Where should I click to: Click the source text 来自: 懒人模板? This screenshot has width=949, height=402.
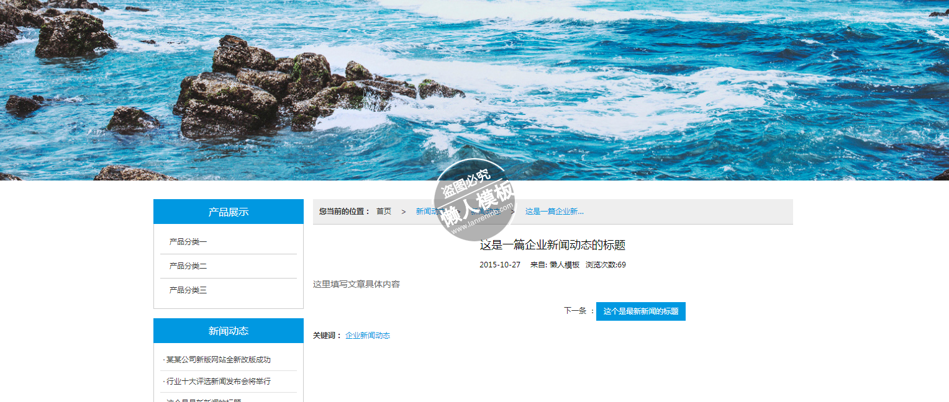pos(555,265)
